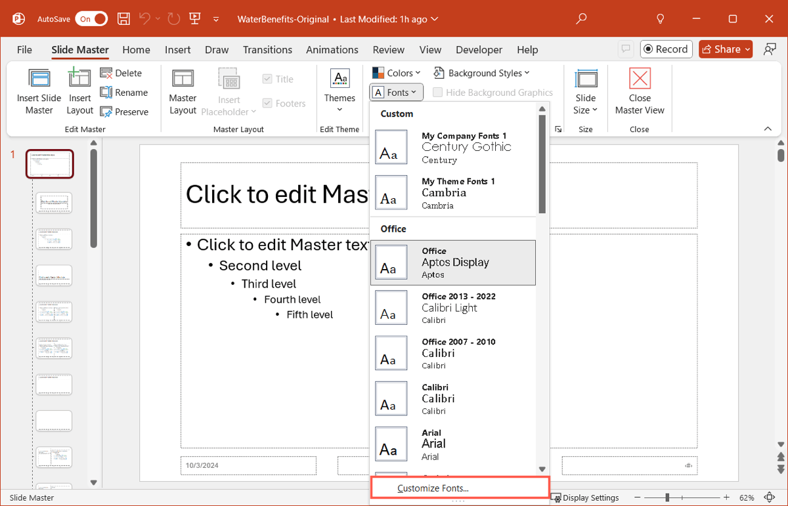Open the Colors dropdown
This screenshot has width=788, height=506.
(x=396, y=73)
